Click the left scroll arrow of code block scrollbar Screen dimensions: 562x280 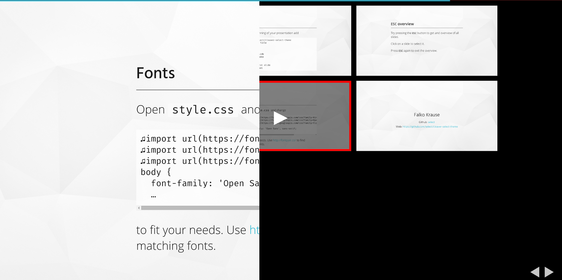pos(139,208)
